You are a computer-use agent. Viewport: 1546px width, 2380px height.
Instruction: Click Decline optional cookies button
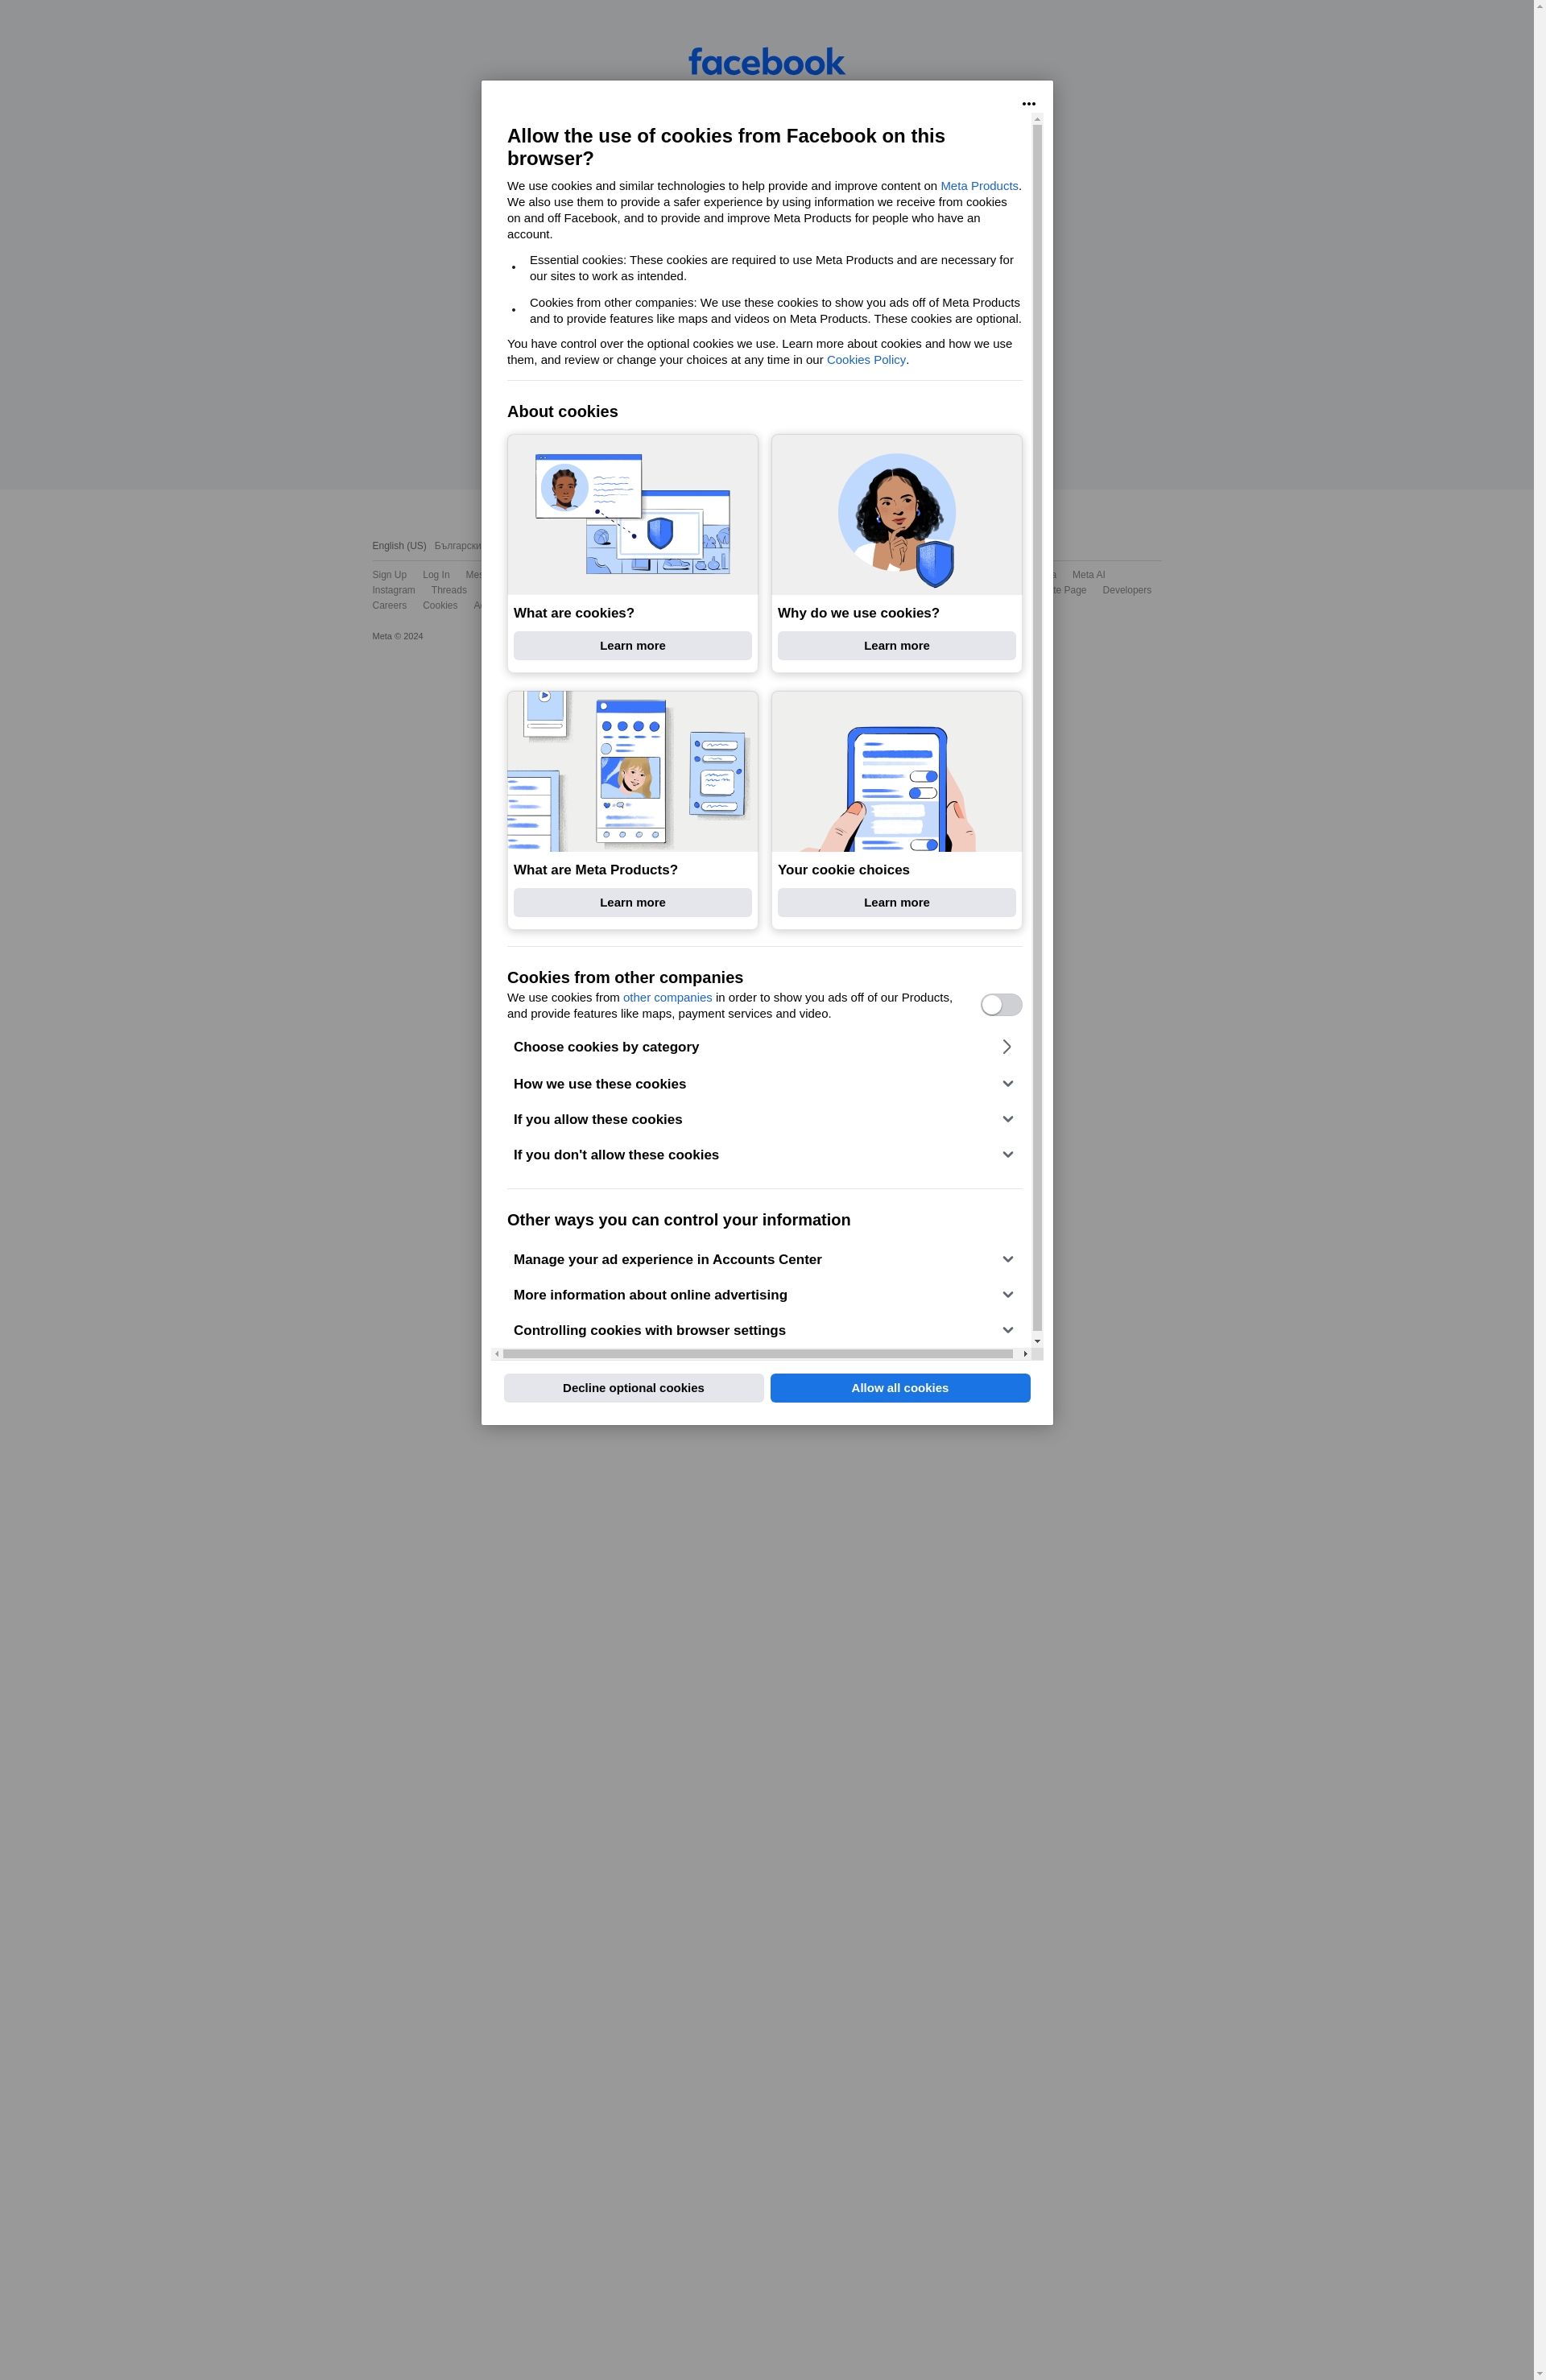coord(633,1388)
